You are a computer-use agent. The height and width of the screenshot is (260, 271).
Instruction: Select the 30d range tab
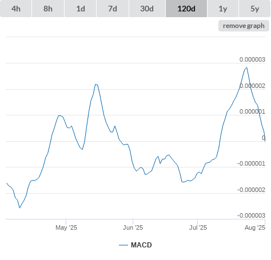click(x=147, y=9)
